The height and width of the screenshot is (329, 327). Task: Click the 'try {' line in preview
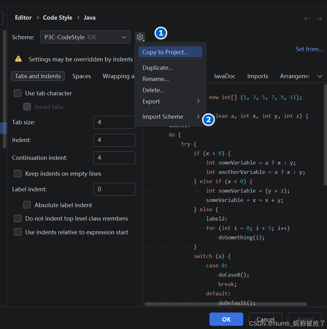[189, 144]
